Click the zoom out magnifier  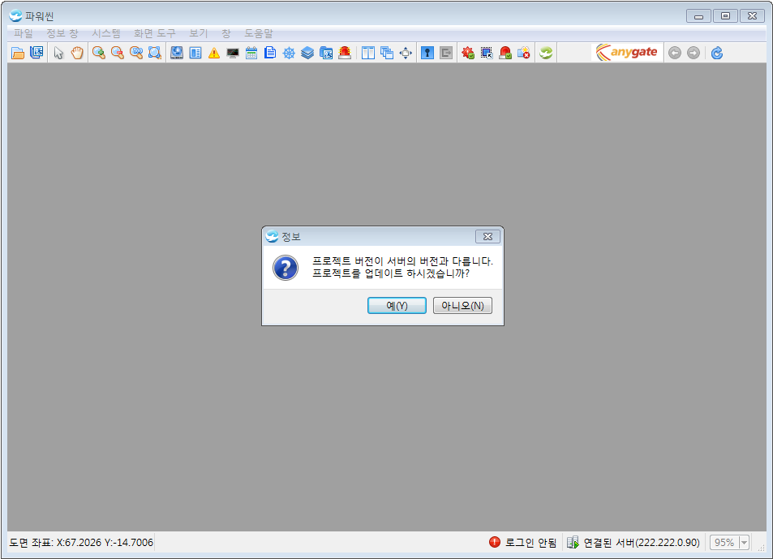tap(118, 53)
